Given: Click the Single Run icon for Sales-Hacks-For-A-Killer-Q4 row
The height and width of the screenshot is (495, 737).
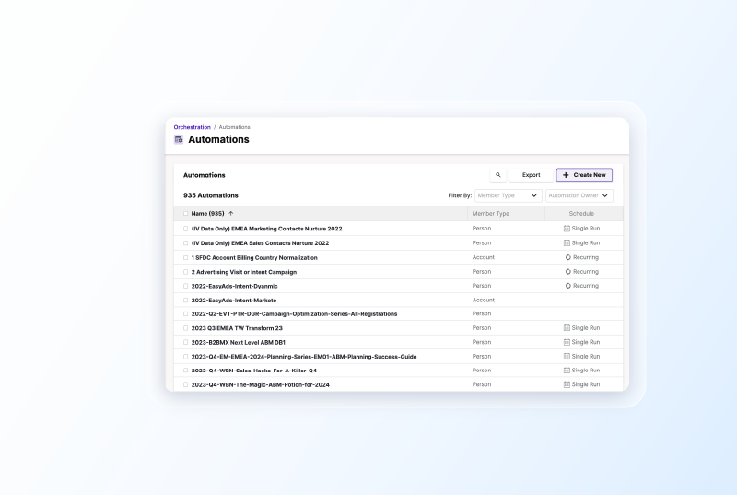Looking at the screenshot, I should 567,371.
